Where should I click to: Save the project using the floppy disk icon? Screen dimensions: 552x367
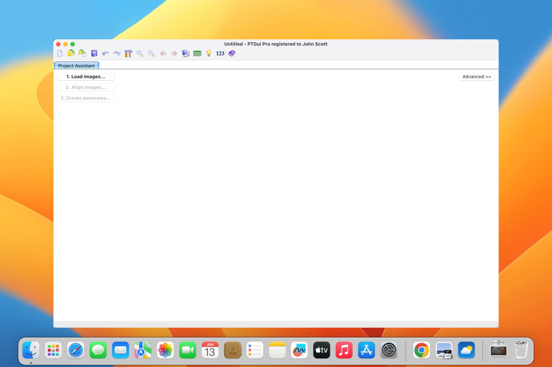[94, 53]
